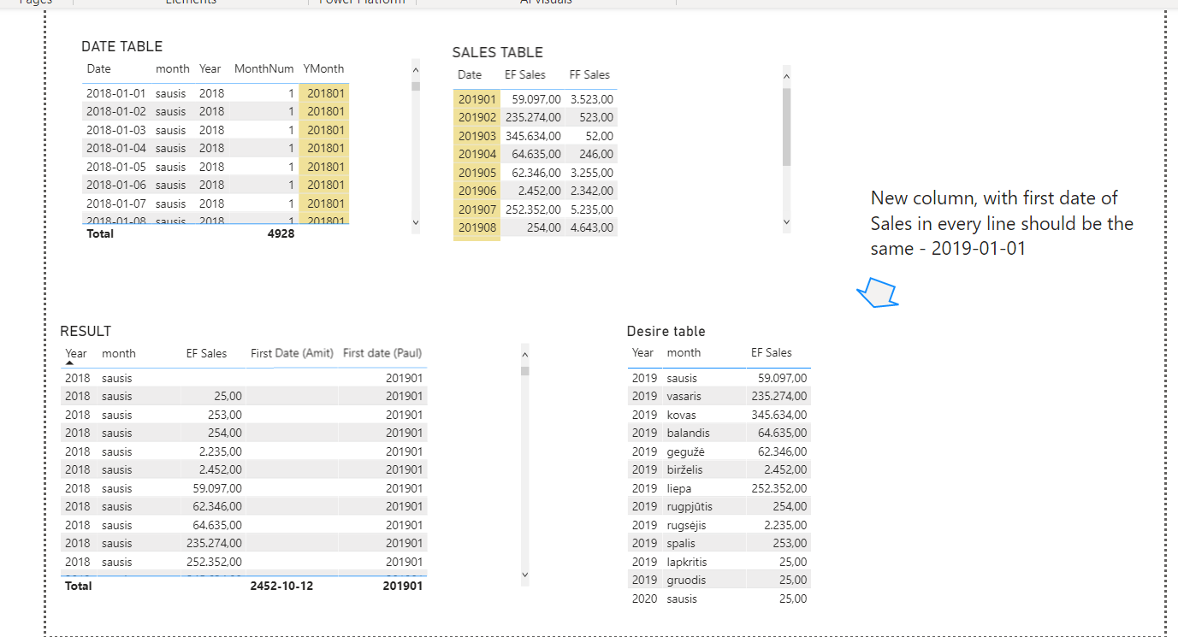Click the SALES TABLE scroll down arrow
This screenshot has width=1178, height=637.
[x=786, y=222]
